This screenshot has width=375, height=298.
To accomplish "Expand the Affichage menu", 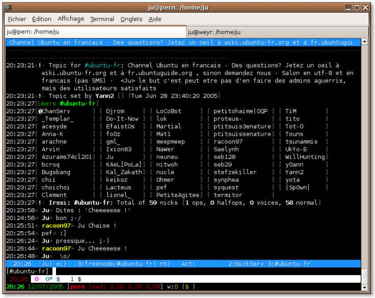I will point(71,19).
